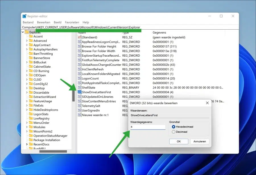Cancel the dialog with Annuleren

tap(200, 141)
